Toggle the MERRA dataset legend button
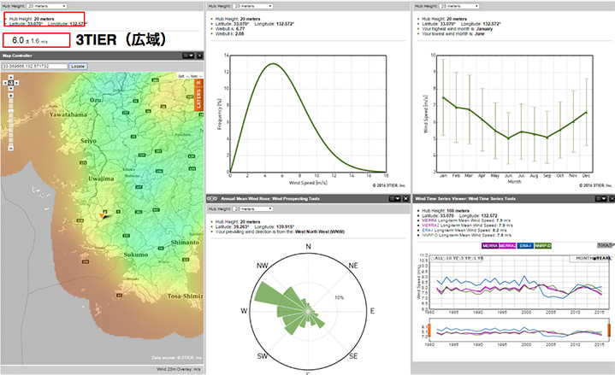The width and height of the screenshot is (615, 375). [490, 246]
